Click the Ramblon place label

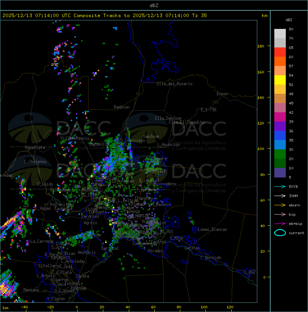tap(121, 107)
